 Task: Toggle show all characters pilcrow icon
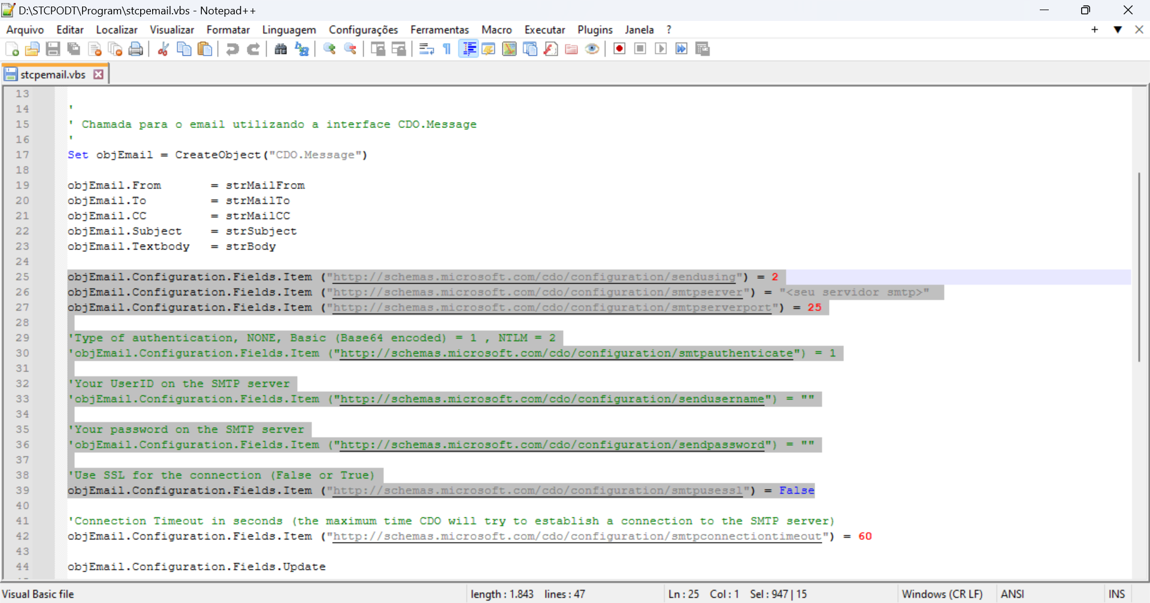tap(447, 49)
